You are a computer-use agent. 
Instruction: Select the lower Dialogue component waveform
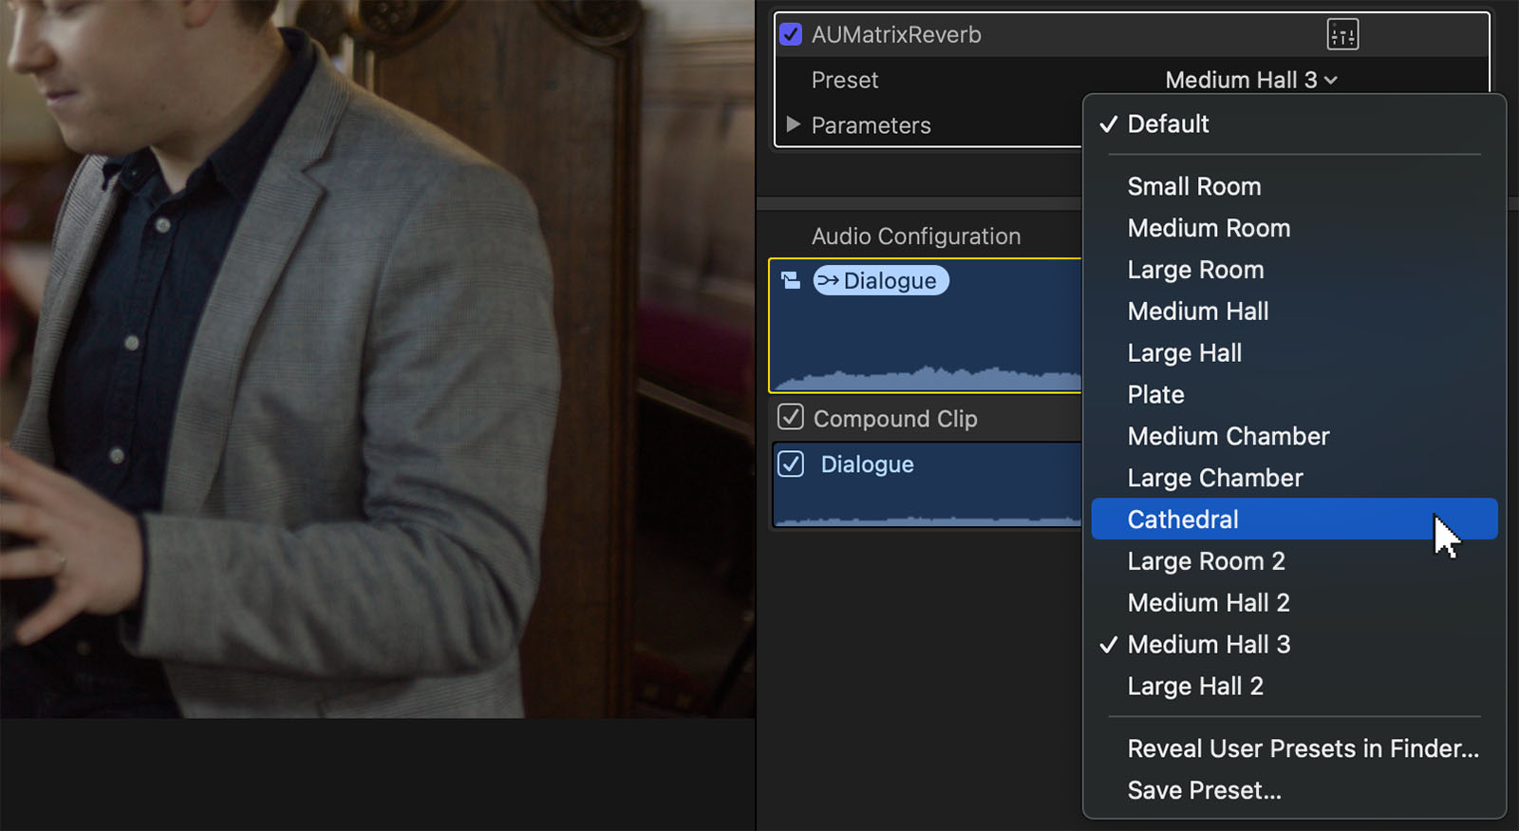pyautogui.click(x=928, y=485)
